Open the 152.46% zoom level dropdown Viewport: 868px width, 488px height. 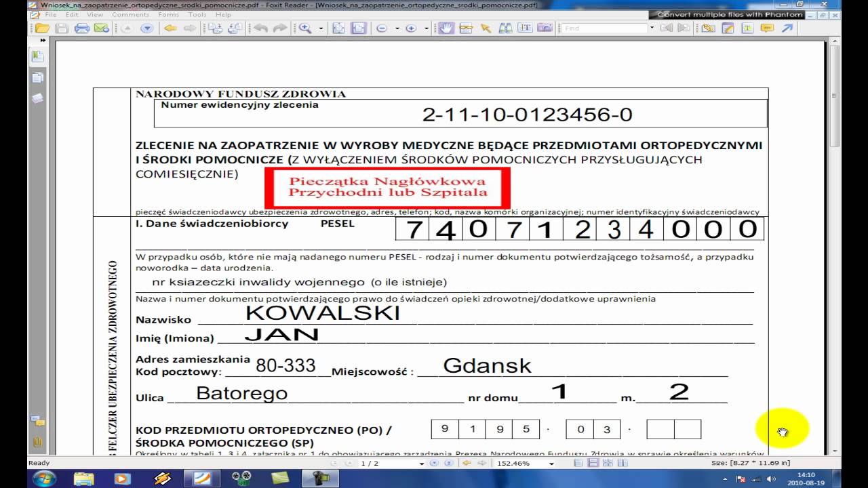551,464
